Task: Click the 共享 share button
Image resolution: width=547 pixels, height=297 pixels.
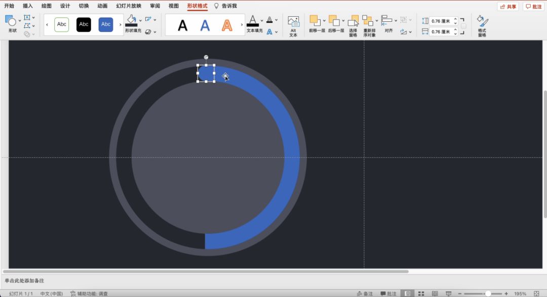Action: [508, 7]
